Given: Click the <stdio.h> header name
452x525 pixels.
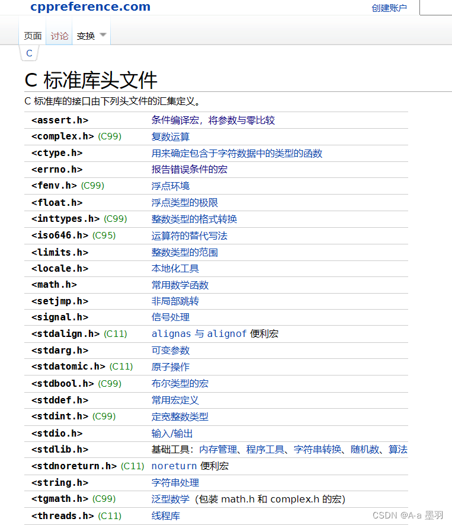Looking at the screenshot, I should (x=57, y=434).
